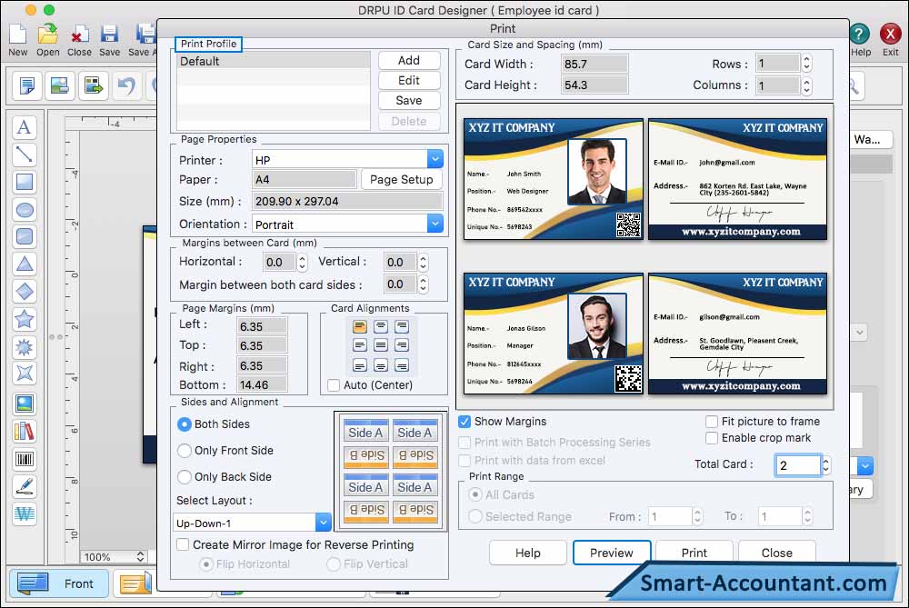Enable crop mark checkbox
The height and width of the screenshot is (608, 909).
(x=712, y=438)
